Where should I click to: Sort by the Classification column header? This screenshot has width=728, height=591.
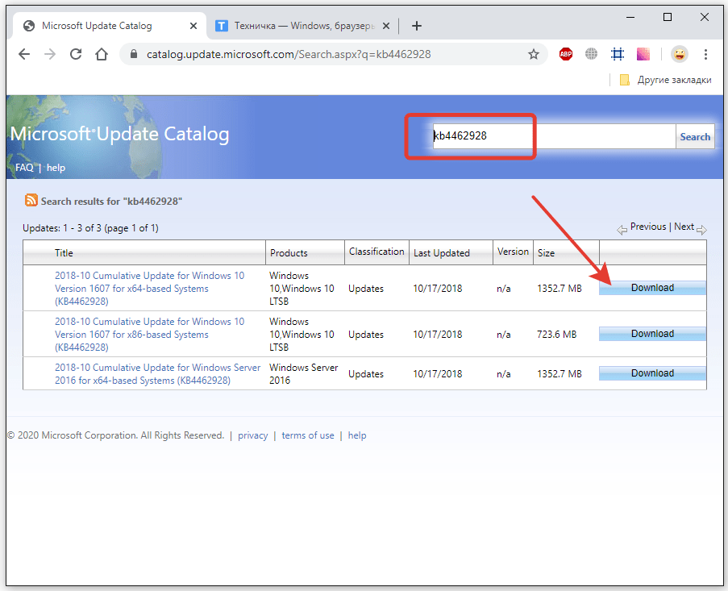tap(376, 252)
